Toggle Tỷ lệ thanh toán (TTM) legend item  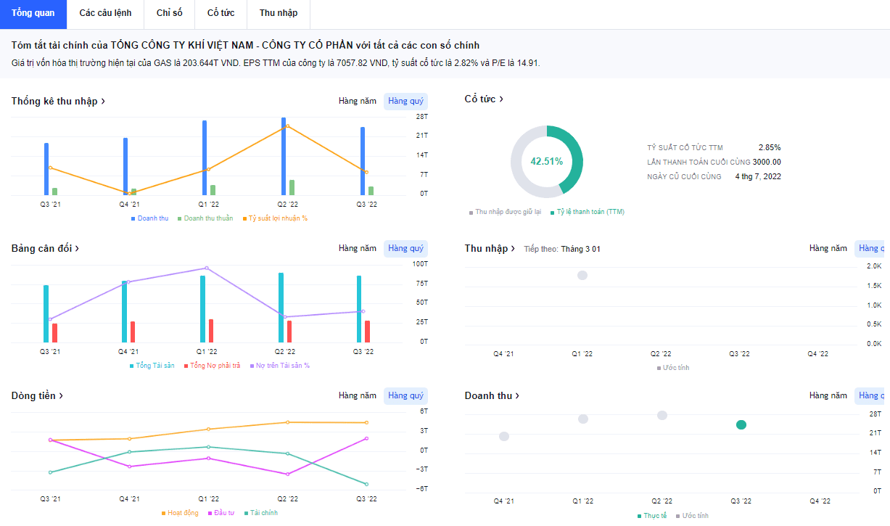[588, 212]
